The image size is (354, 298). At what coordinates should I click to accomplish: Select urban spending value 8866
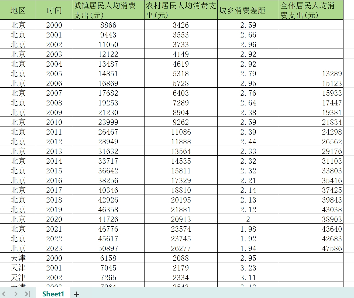(x=108, y=25)
